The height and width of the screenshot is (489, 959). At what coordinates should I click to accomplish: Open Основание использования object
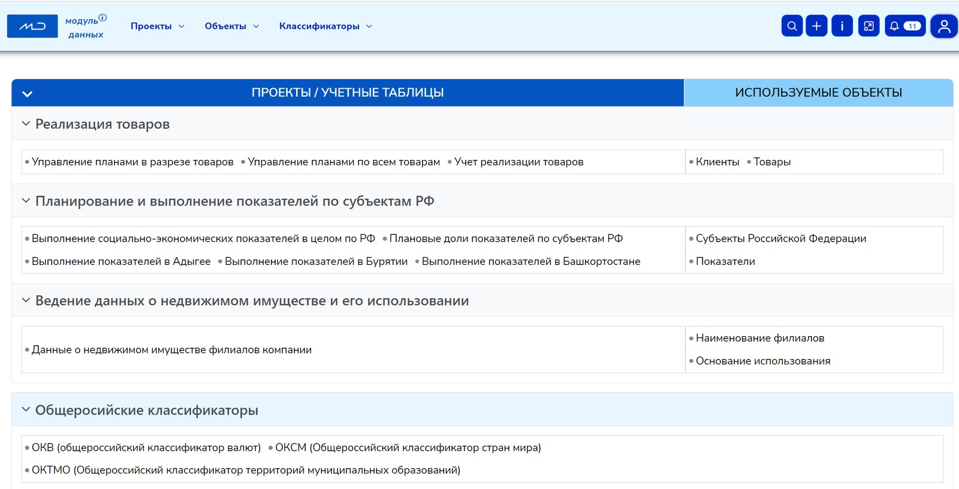[763, 361]
